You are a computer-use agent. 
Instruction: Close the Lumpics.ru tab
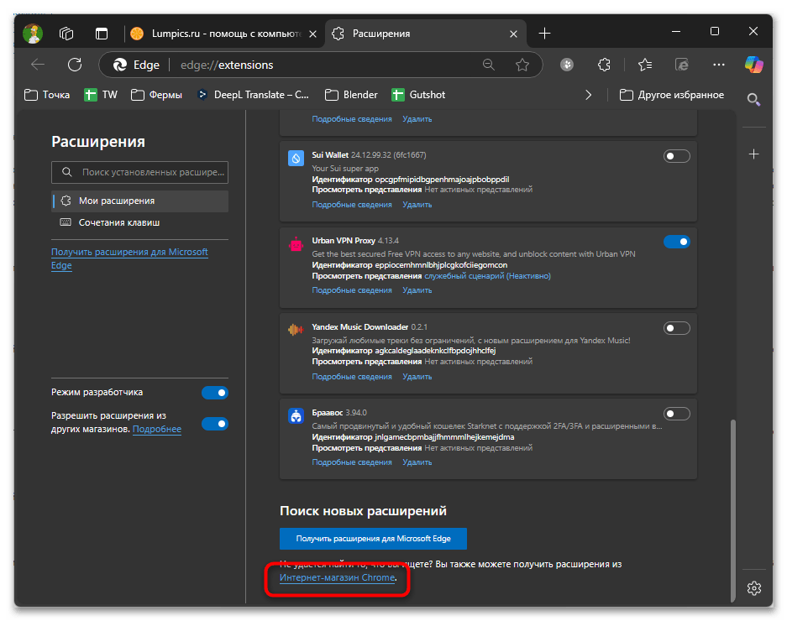(x=312, y=34)
